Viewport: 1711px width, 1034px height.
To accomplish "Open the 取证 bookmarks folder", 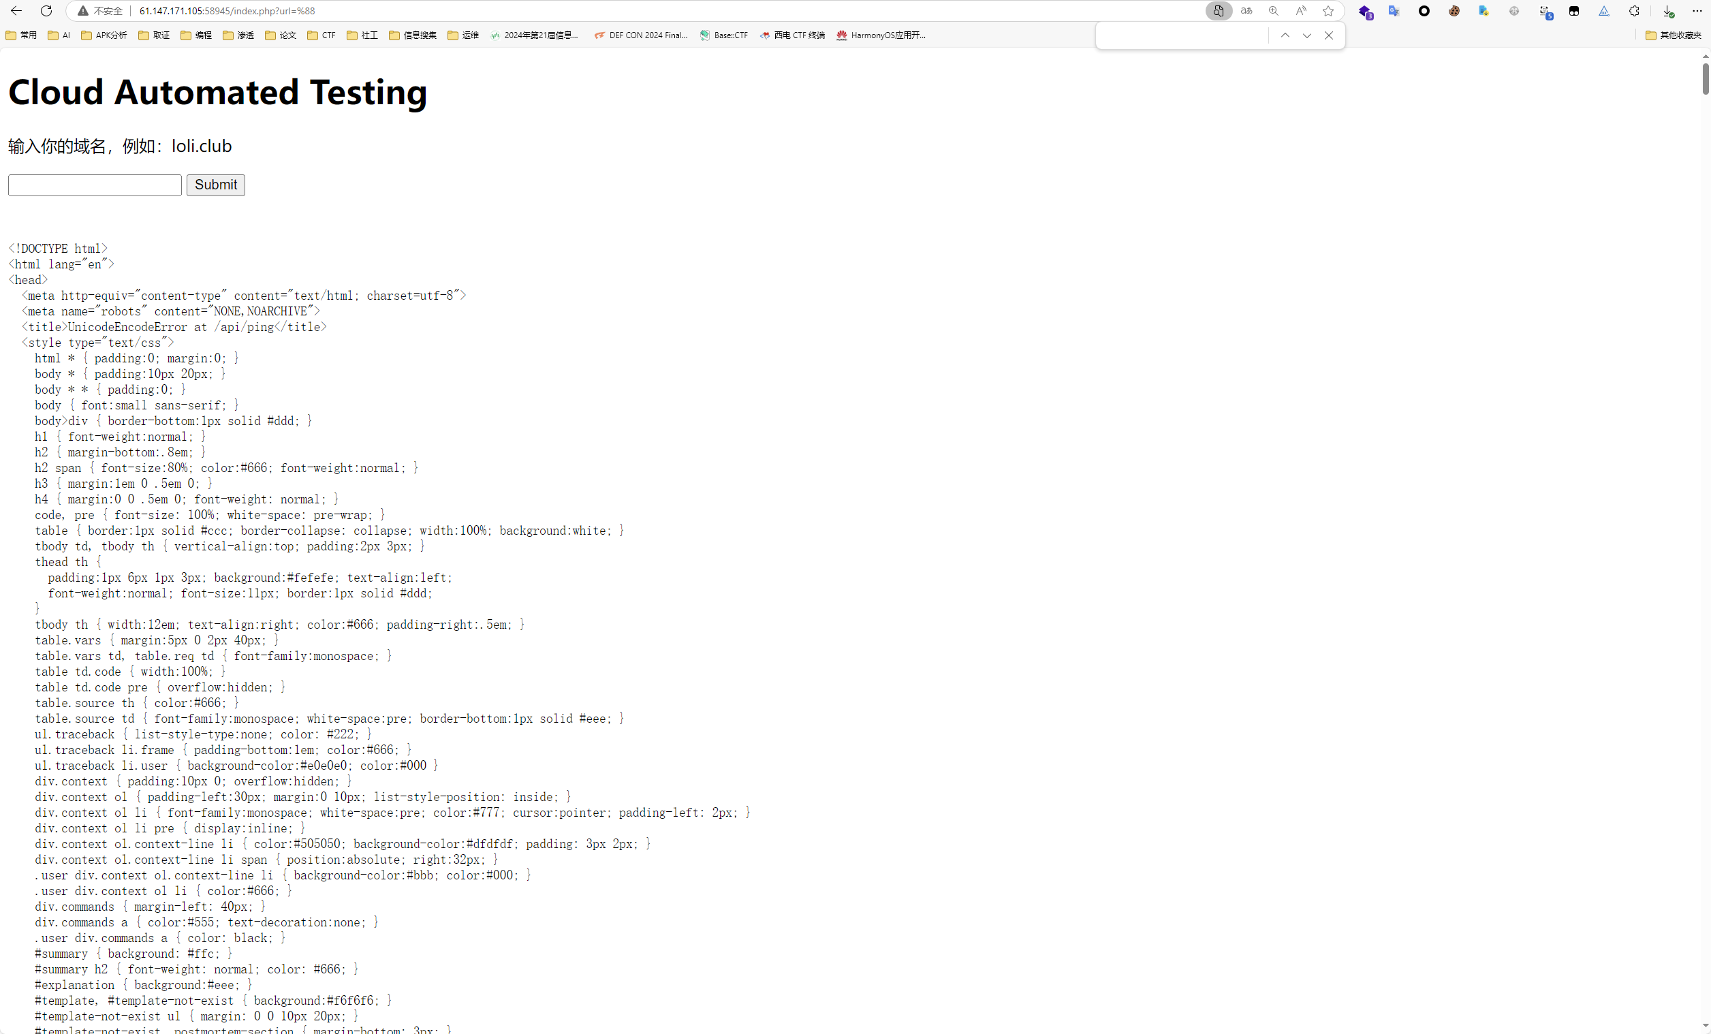I will coord(154,35).
